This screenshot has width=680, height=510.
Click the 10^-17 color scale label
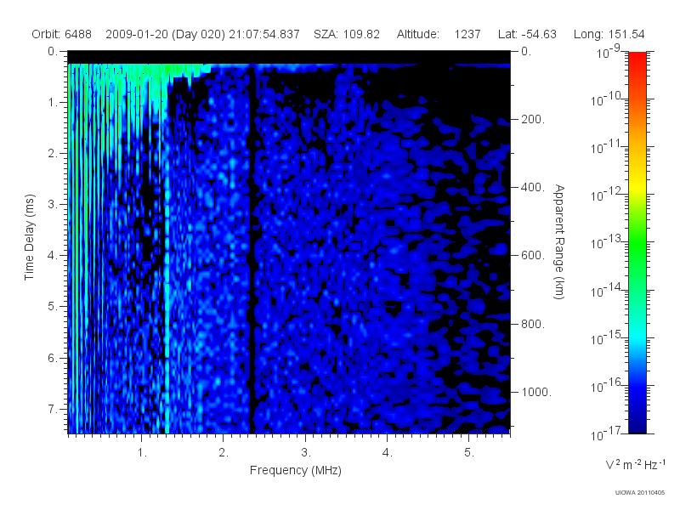tap(606, 434)
